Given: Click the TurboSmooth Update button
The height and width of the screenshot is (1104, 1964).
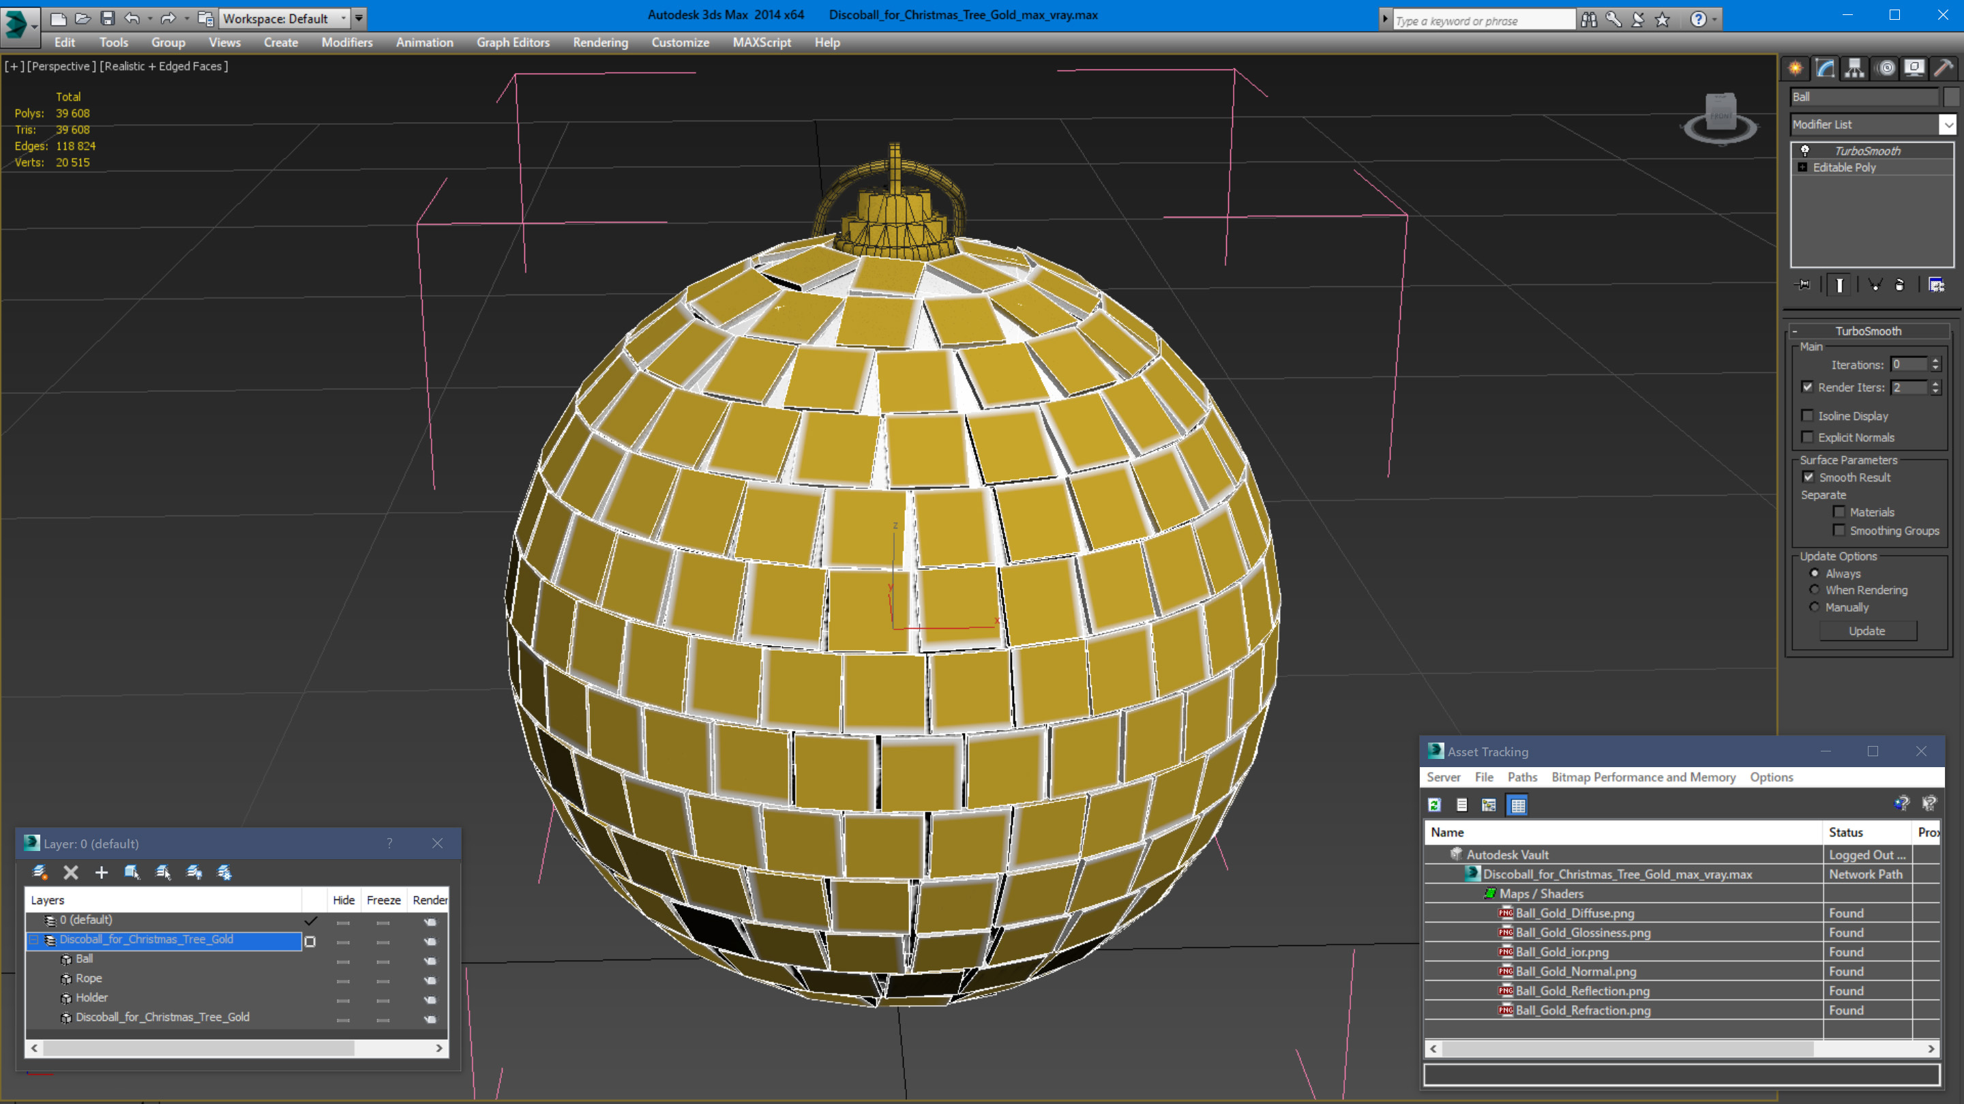Looking at the screenshot, I should point(1866,631).
